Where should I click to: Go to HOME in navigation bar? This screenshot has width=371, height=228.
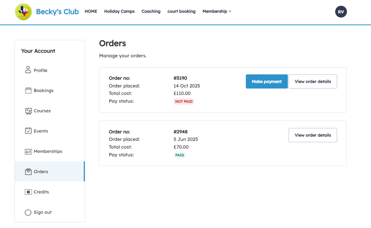pyautogui.click(x=91, y=11)
